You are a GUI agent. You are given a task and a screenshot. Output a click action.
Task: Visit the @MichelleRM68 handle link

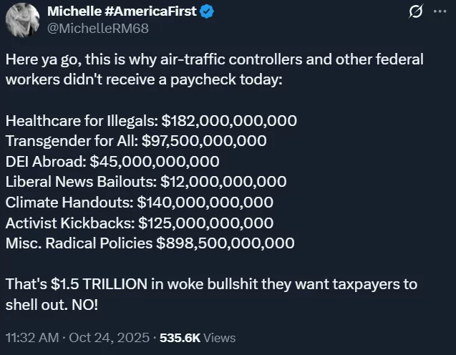tap(87, 28)
